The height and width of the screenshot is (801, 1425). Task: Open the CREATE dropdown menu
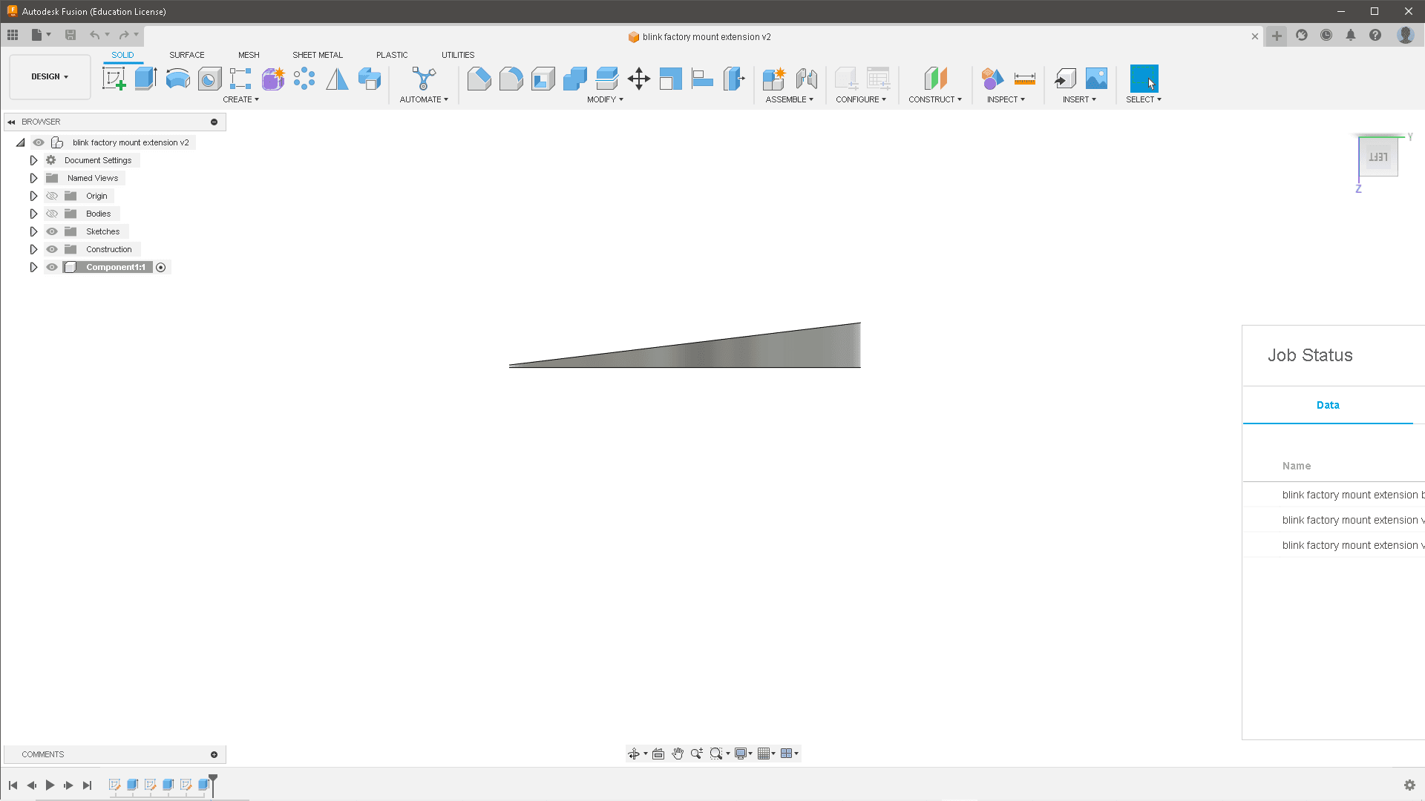[240, 99]
